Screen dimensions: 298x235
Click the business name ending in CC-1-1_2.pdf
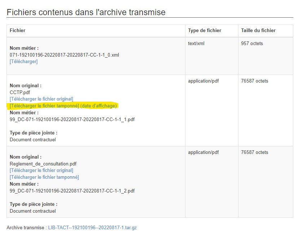tap(72, 191)
